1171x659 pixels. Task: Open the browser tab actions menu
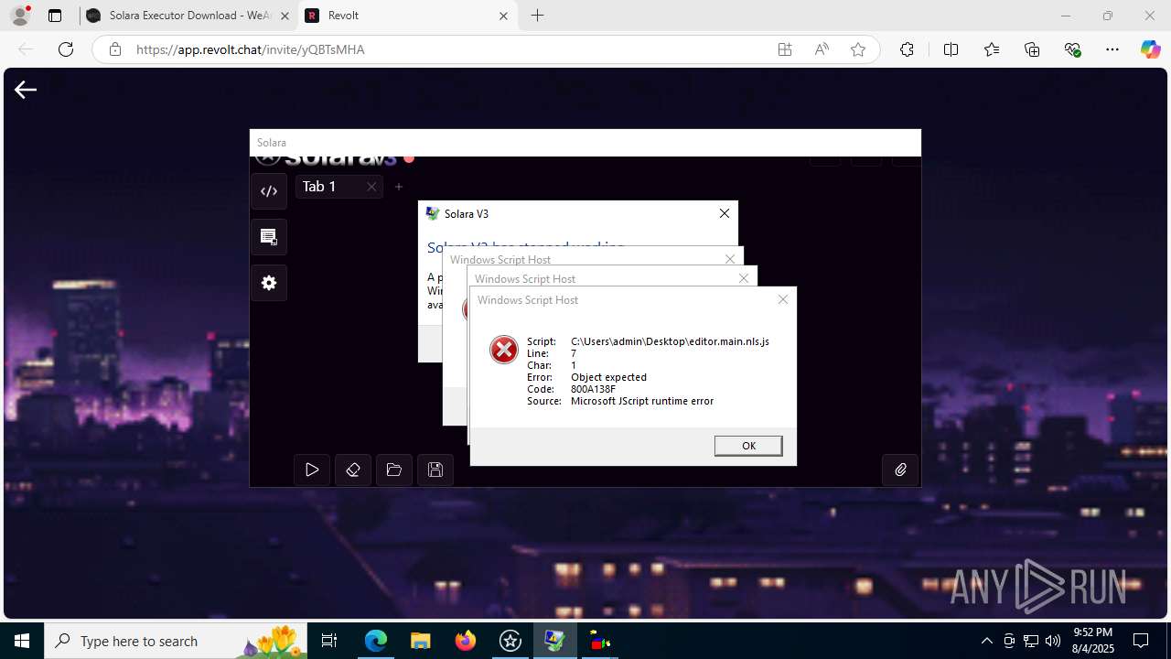point(55,16)
